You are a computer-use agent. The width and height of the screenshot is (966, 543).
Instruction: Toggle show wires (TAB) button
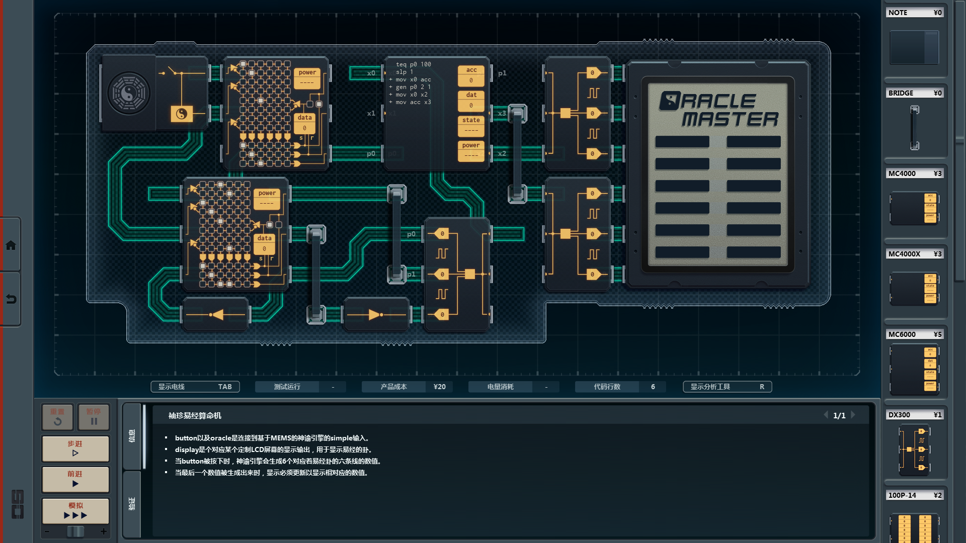pos(195,387)
